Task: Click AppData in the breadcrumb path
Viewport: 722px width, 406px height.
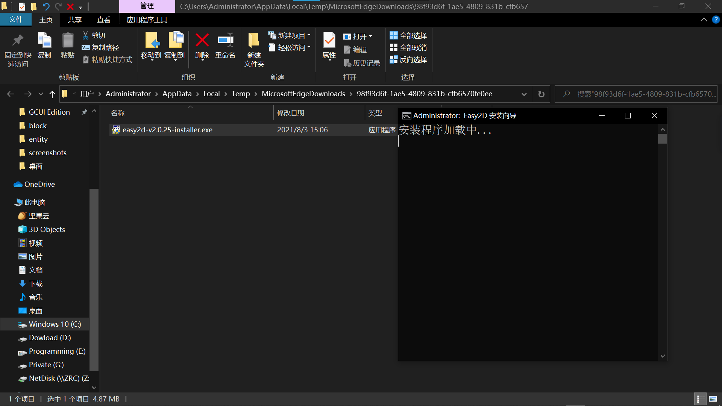Action: point(177,94)
